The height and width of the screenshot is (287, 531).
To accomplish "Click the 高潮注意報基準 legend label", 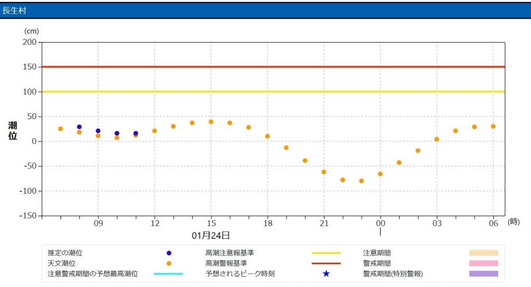I will click(230, 253).
